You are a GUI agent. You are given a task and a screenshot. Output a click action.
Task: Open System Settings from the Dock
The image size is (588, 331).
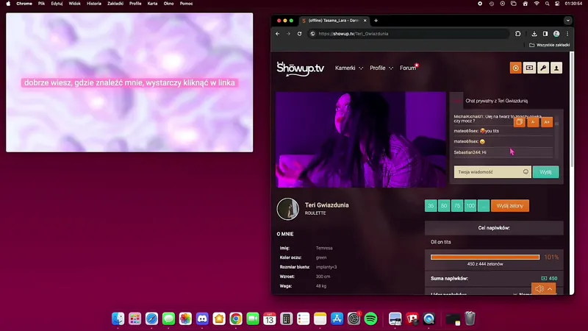click(354, 318)
